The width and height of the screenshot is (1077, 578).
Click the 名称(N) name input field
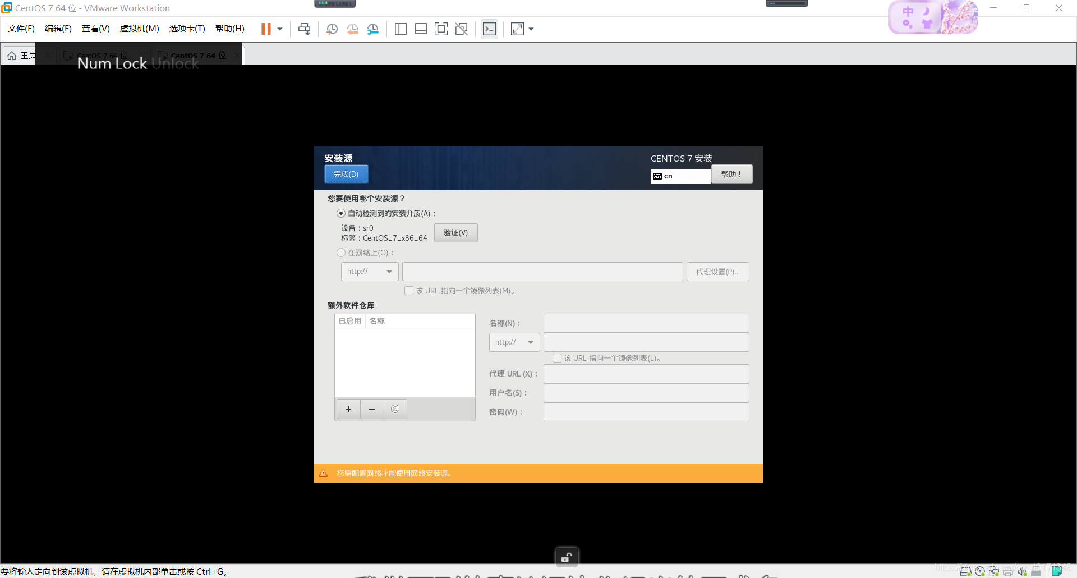(x=646, y=323)
